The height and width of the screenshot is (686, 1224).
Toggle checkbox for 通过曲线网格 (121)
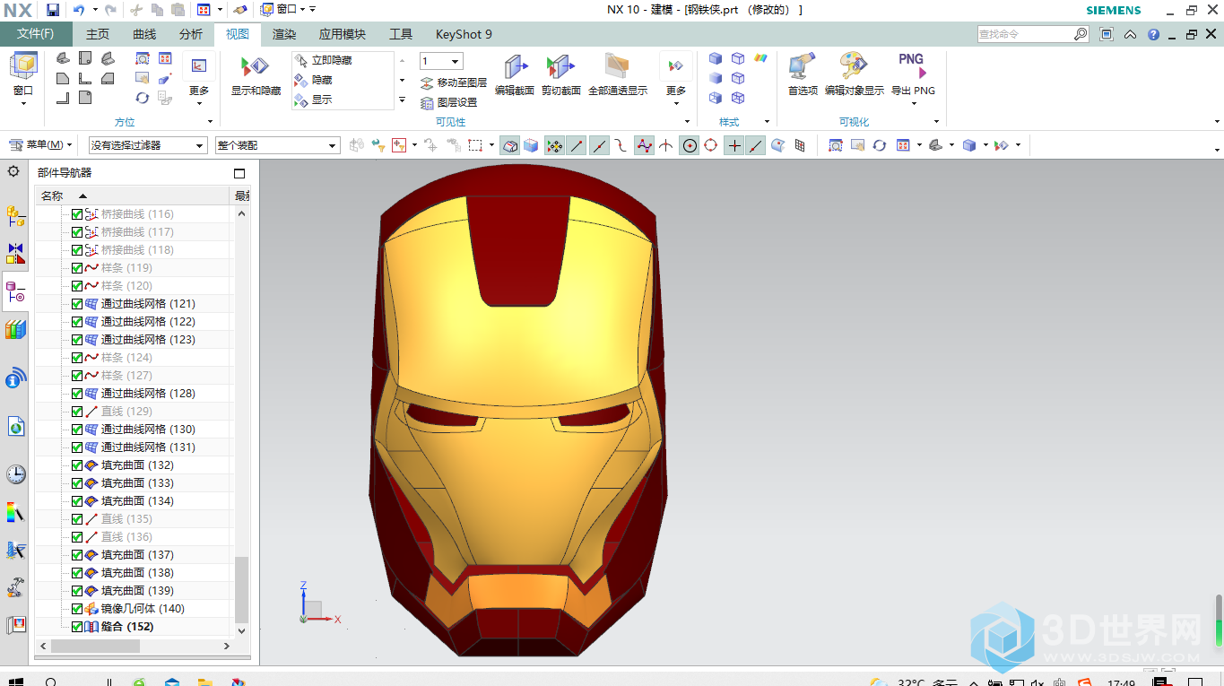[76, 304]
